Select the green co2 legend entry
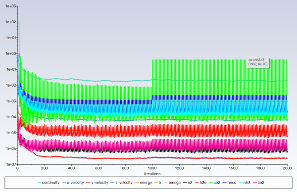This screenshot has width=297, height=194. tap(214, 183)
